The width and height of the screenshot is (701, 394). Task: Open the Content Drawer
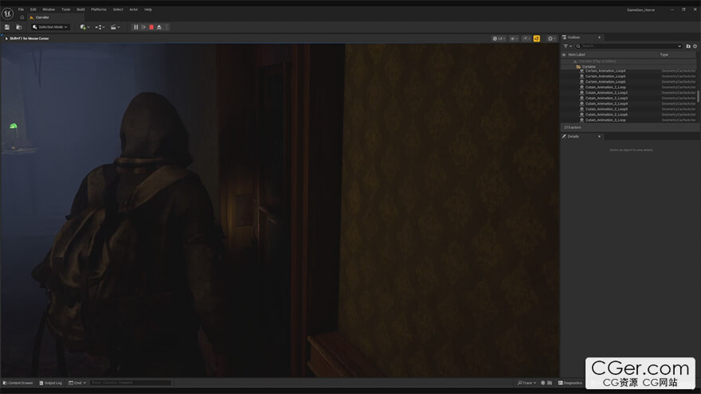pos(18,383)
